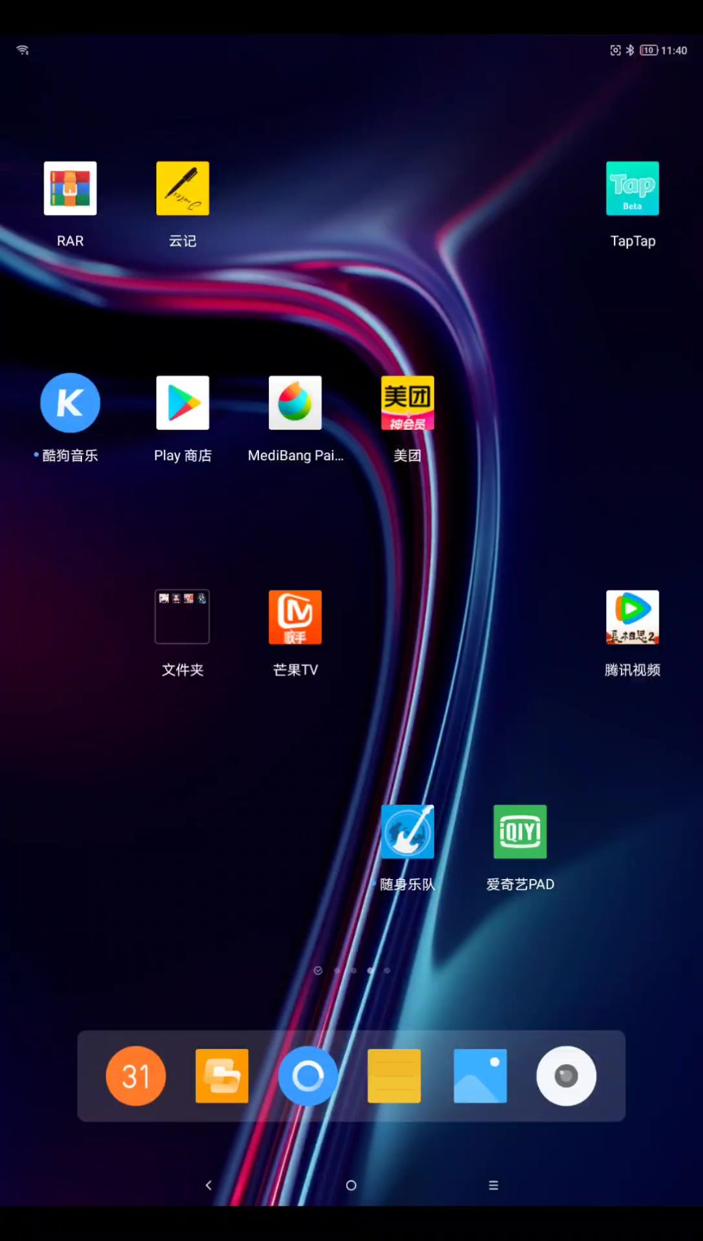
Task: Open the Play 商店 store
Action: 182,402
